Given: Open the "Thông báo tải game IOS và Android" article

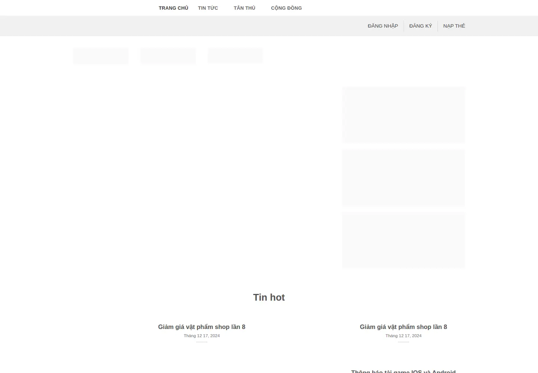Looking at the screenshot, I should point(403,371).
